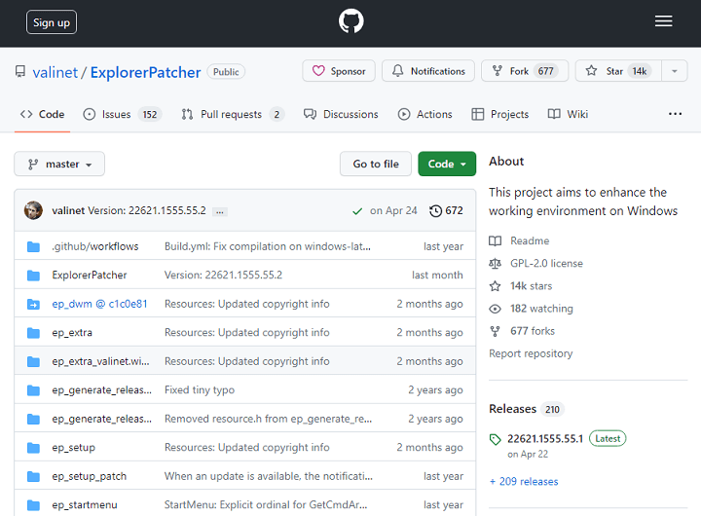This screenshot has width=701, height=516.
Task: Open the ep_extra_valinet.wi... folder
Action: [100, 361]
